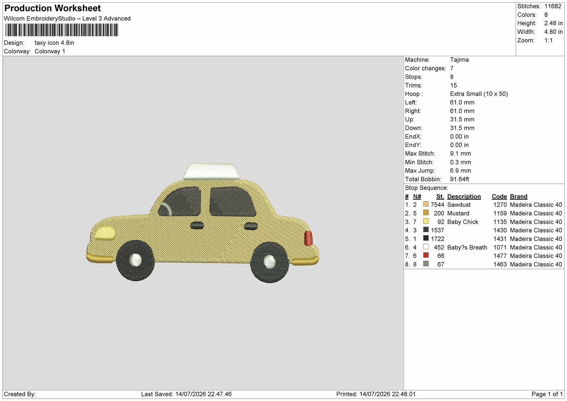Click the Trims value '15'
The width and height of the screenshot is (567, 401).
coord(454,85)
